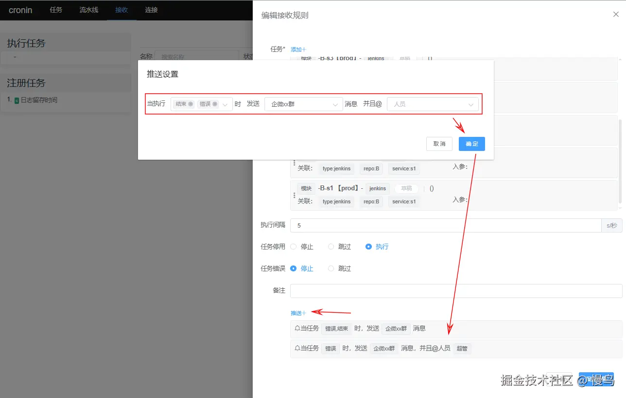Click the jenkins tag on -B-s1 module

(378, 188)
